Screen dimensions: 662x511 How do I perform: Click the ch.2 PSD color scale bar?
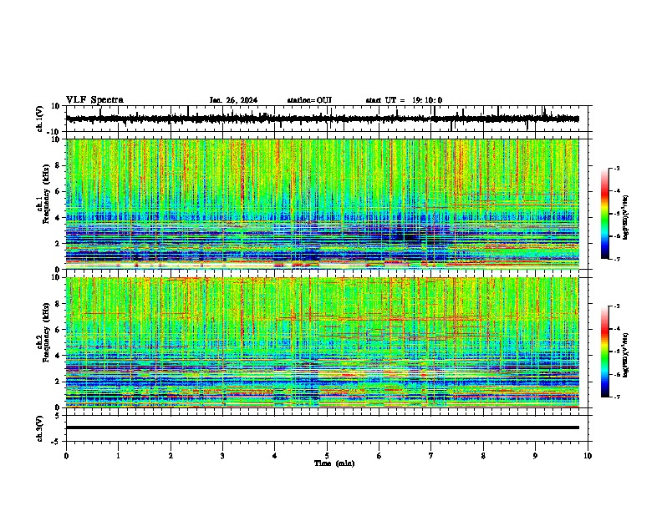pos(604,352)
